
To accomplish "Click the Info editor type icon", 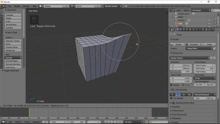I will [x=3, y=6].
